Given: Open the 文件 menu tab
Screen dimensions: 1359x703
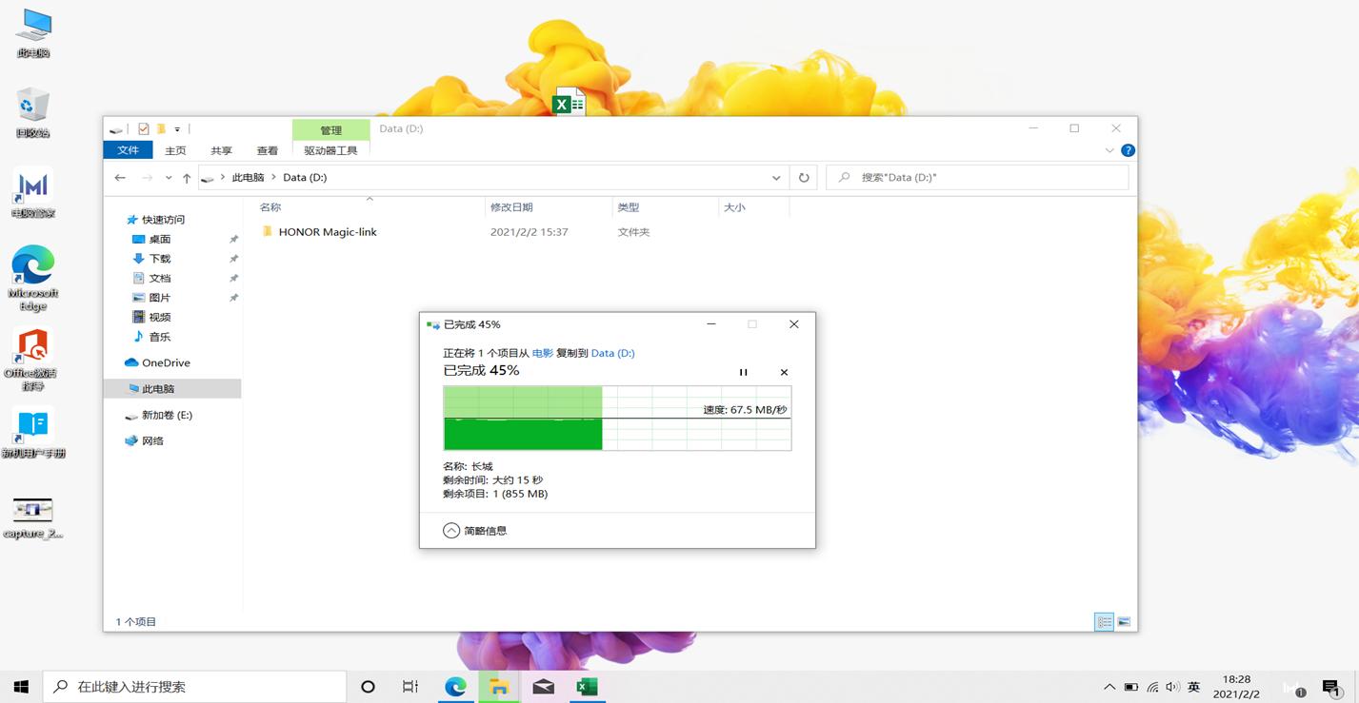Looking at the screenshot, I should coord(128,150).
